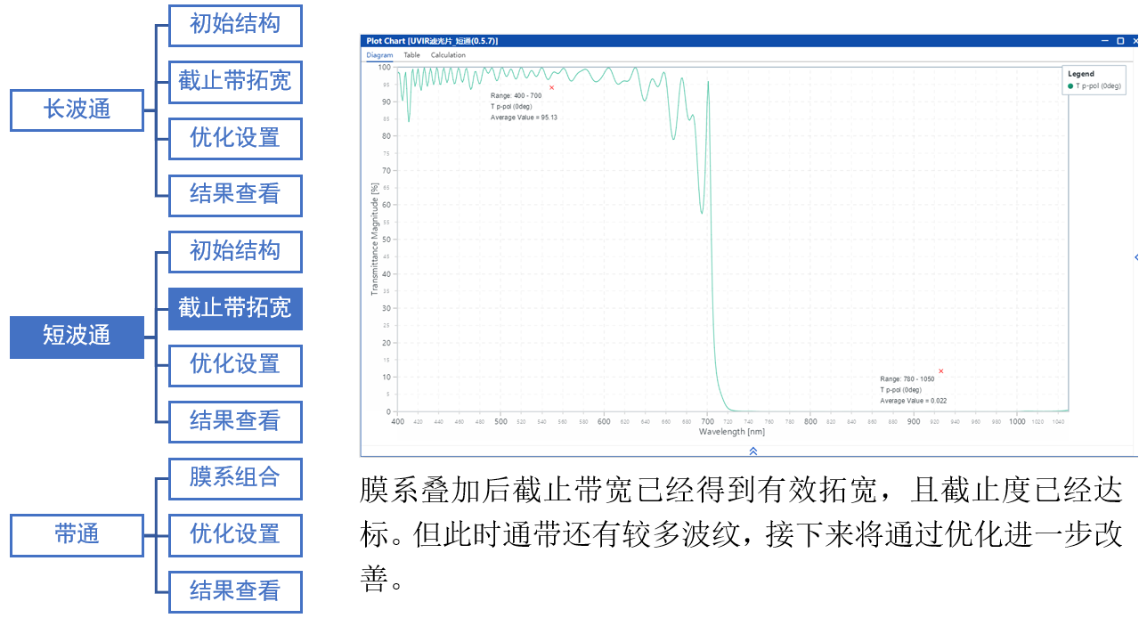
Task: Open the Calculation tab
Action: 448,55
